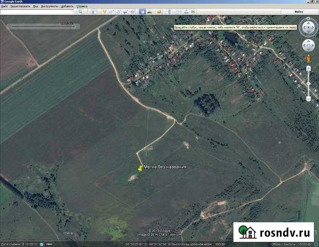Click the search magnifier button
Image resolution: width=319 pixels, height=247 pixels.
tap(81, 11)
